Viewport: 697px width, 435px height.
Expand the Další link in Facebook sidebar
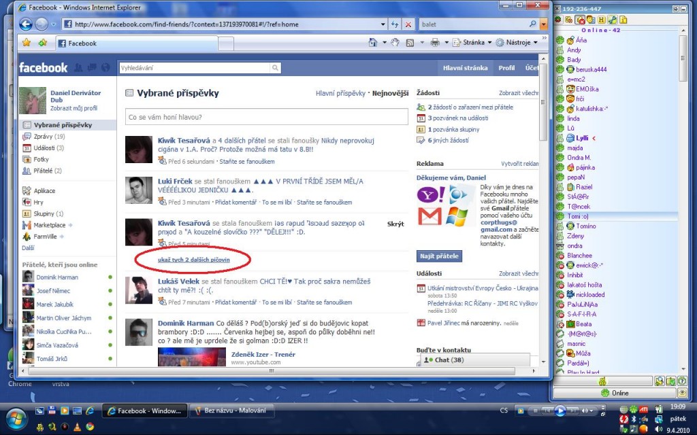coord(28,248)
